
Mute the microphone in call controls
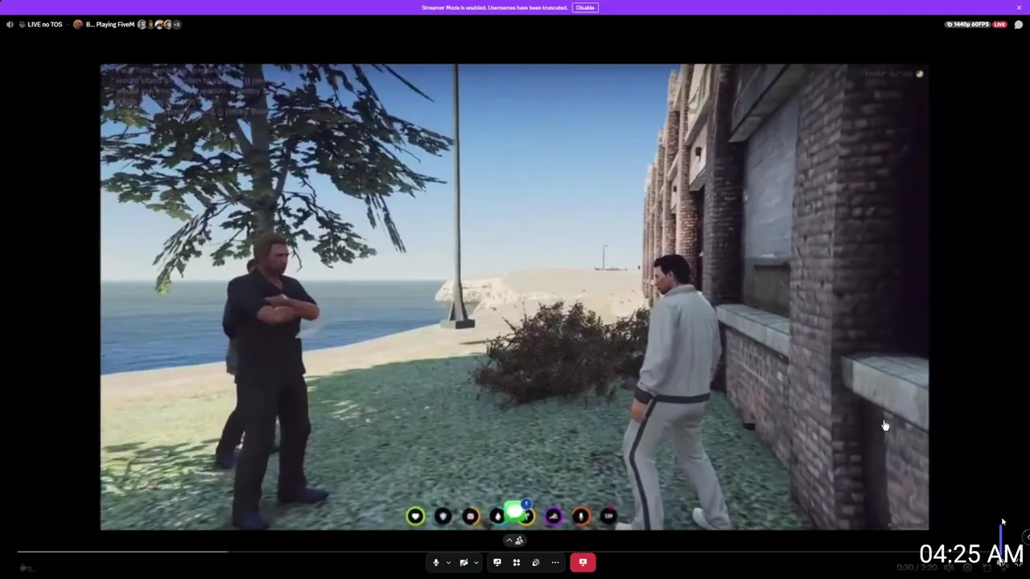[x=436, y=562]
